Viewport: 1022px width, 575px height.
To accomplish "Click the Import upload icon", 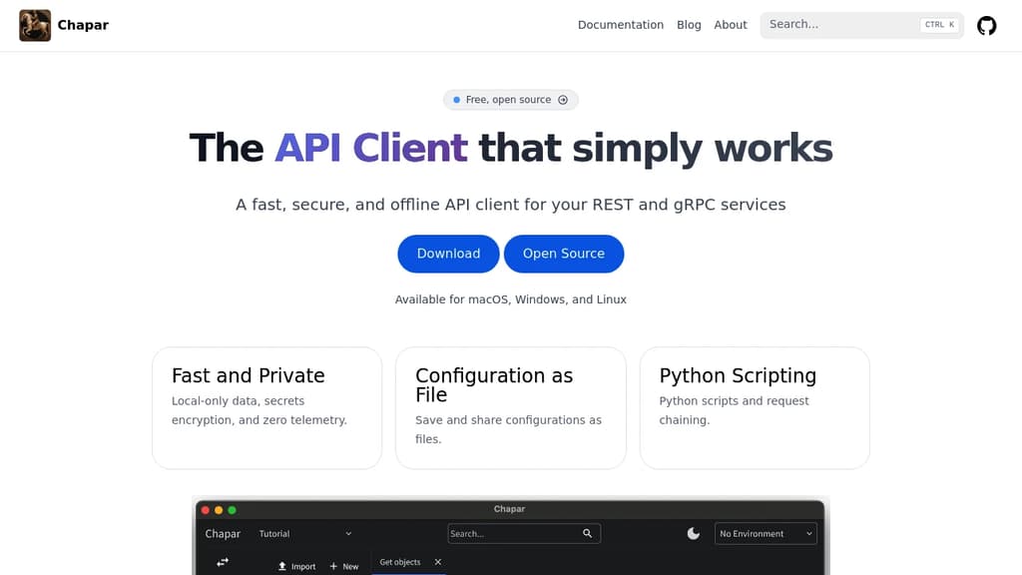I will (282, 566).
